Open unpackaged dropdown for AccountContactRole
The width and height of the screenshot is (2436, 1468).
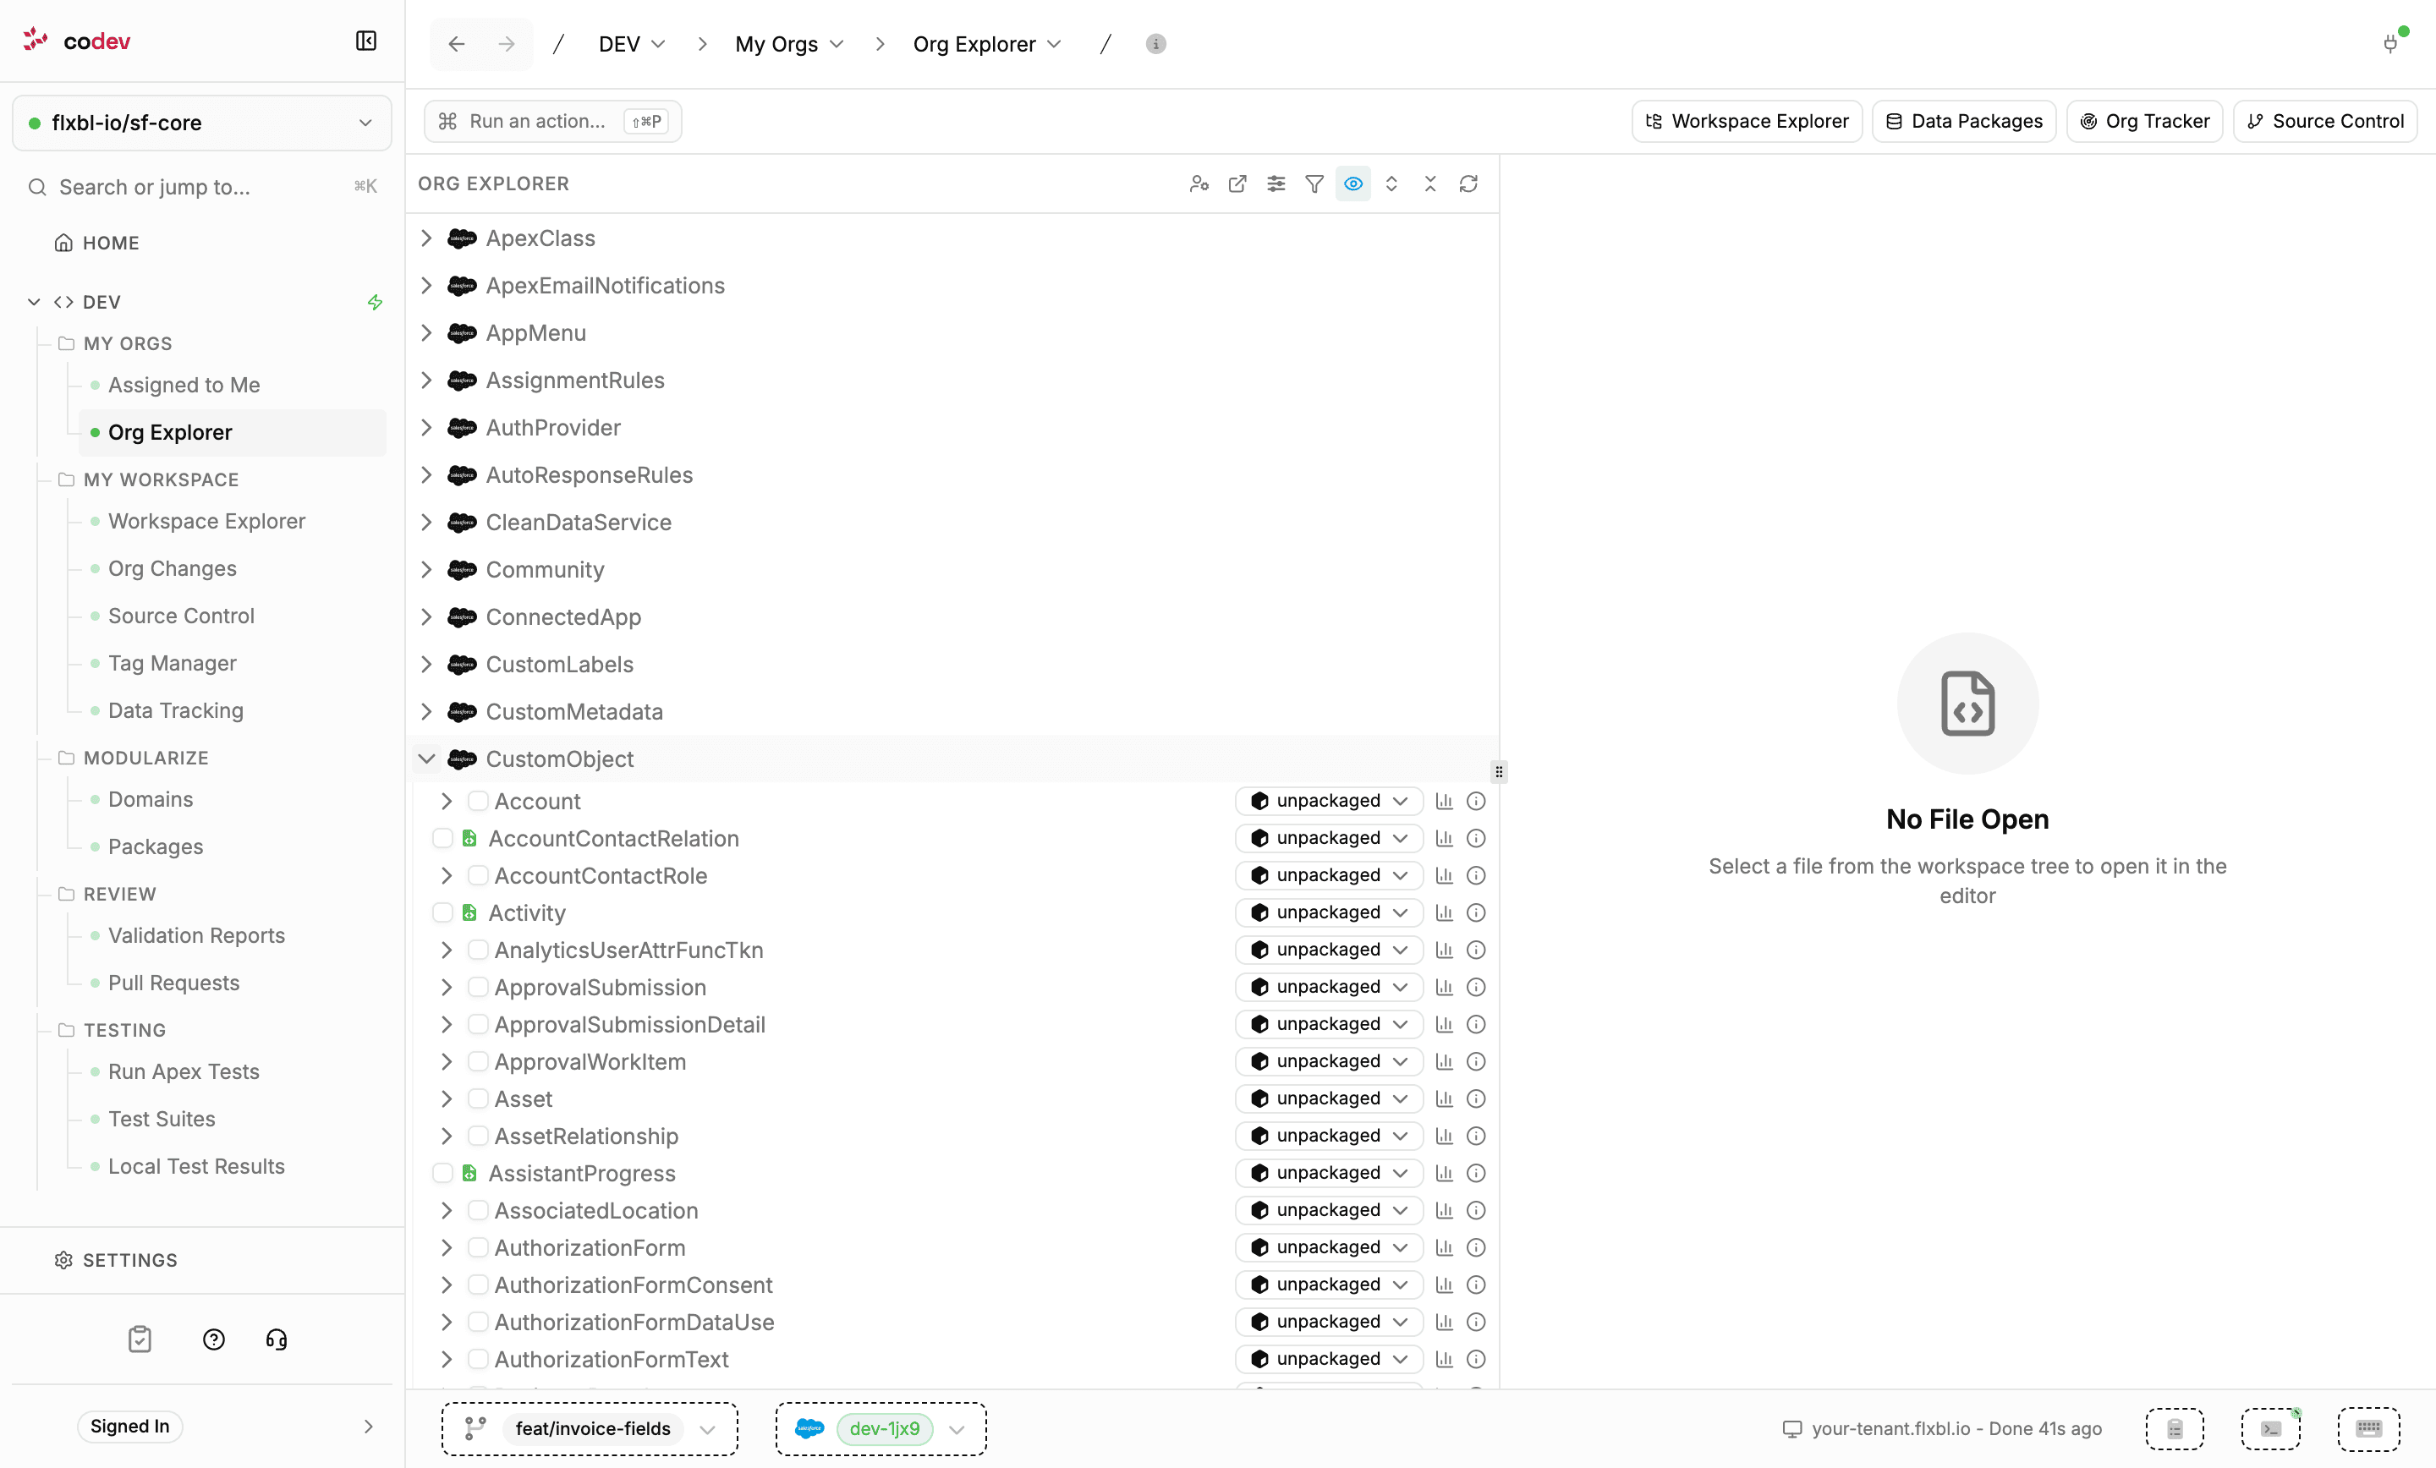[1328, 875]
